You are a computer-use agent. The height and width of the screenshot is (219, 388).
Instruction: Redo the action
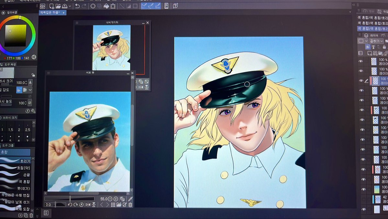(x=84, y=6)
